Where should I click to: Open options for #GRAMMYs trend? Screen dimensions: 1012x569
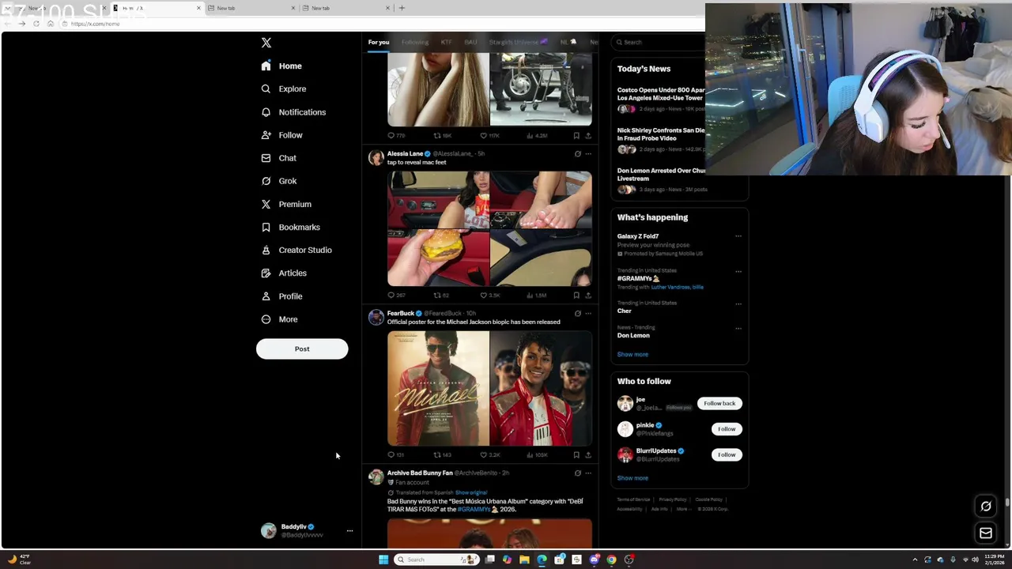(x=738, y=271)
